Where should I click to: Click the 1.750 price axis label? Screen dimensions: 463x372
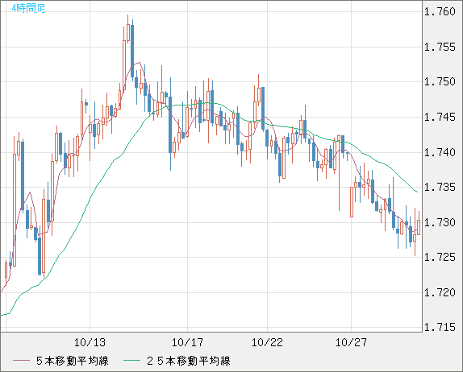coord(440,81)
